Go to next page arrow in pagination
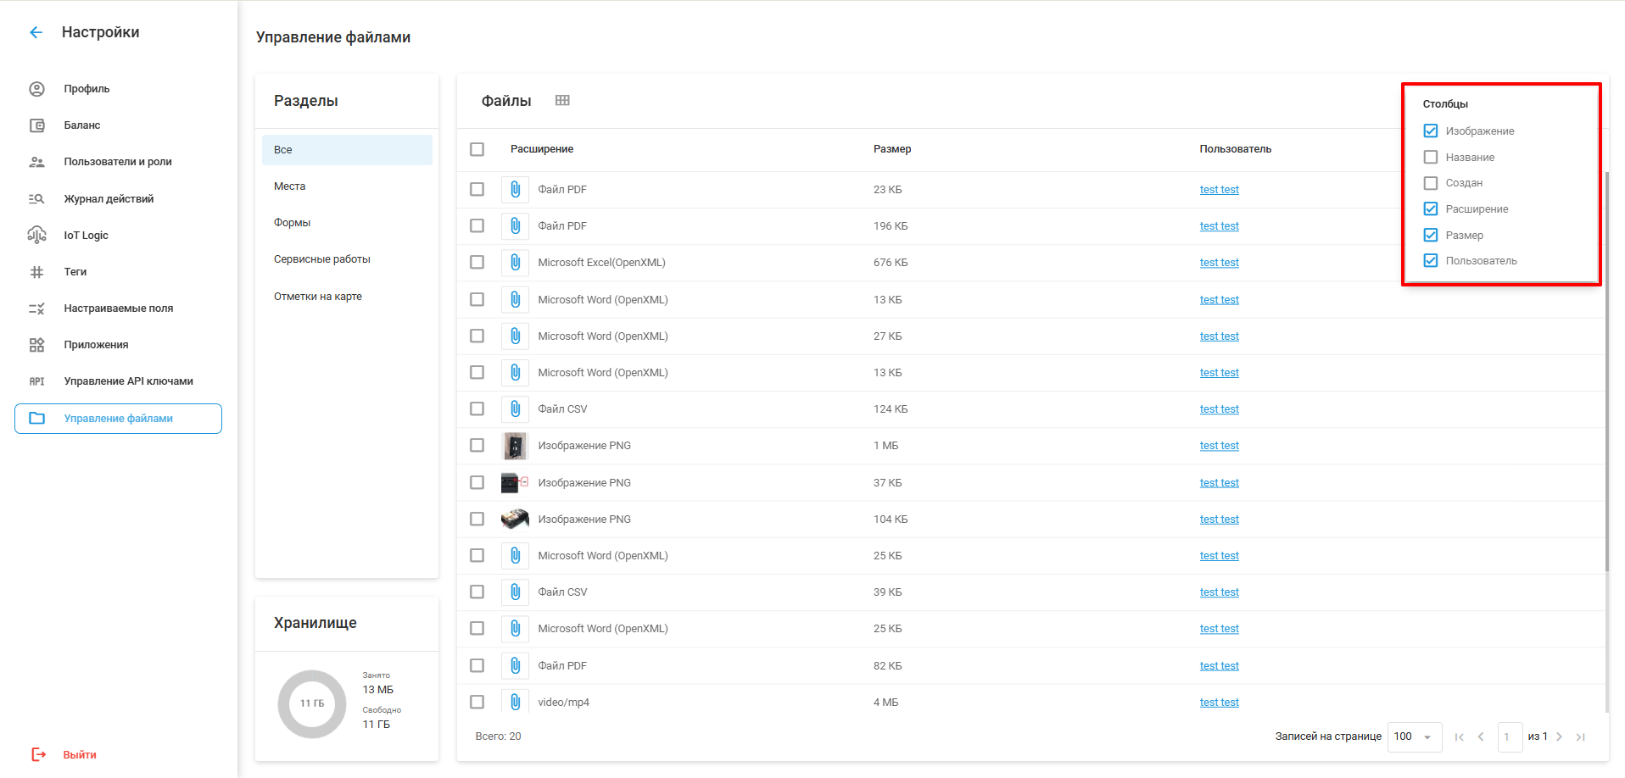This screenshot has height=778, width=1625. (x=1559, y=736)
